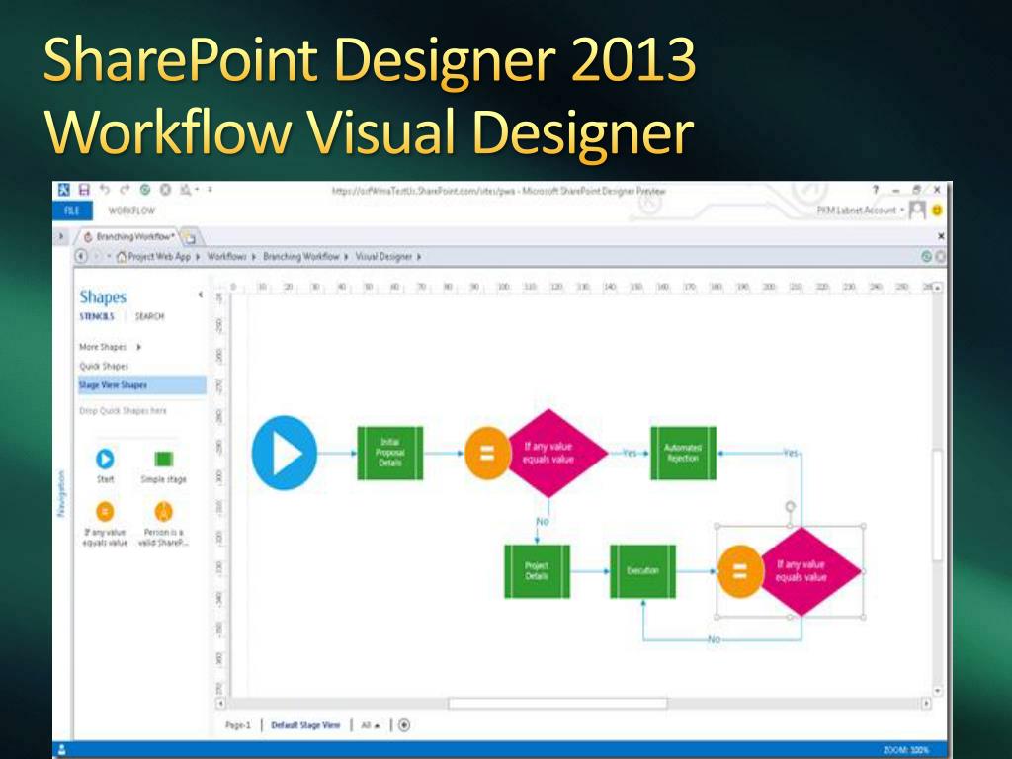Viewport: 1012px width, 759px height.
Task: Select the orange equals icon next to first diamond
Action: [487, 453]
